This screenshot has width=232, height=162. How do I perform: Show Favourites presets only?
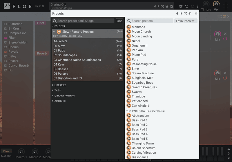(186, 21)
